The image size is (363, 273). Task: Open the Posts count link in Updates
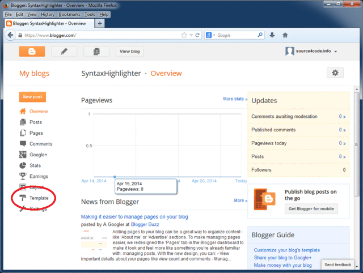point(342,156)
